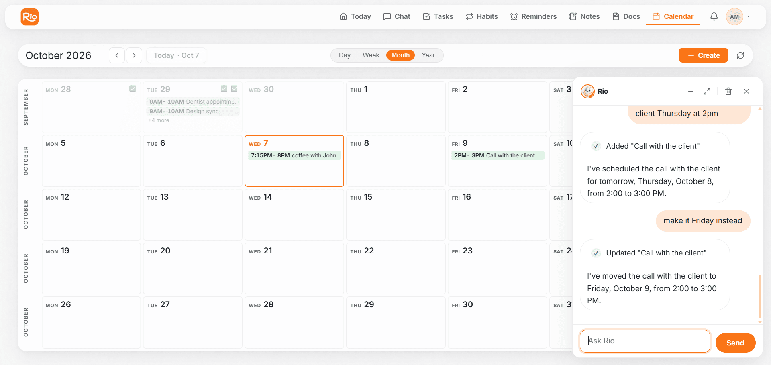771x365 pixels.
Task: Open the AM user avatar menu
Action: pyautogui.click(x=734, y=17)
